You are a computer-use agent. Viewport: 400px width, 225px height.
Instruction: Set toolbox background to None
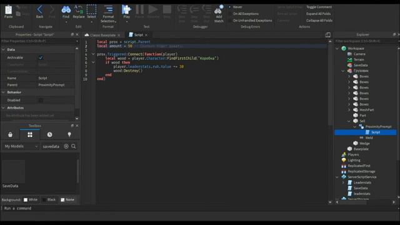[67, 199]
